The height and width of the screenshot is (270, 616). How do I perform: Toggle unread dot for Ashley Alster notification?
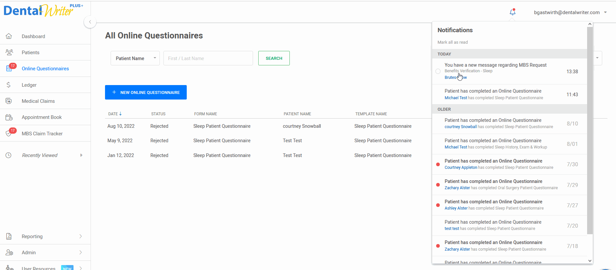click(x=438, y=205)
